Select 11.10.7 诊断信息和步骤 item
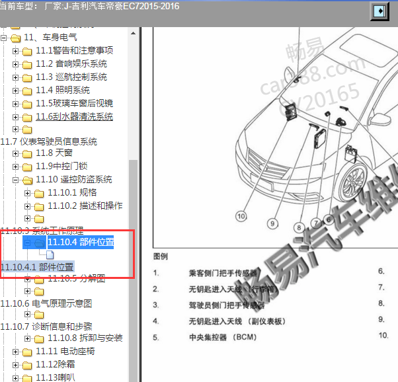398x382 pixels. (x=46, y=326)
